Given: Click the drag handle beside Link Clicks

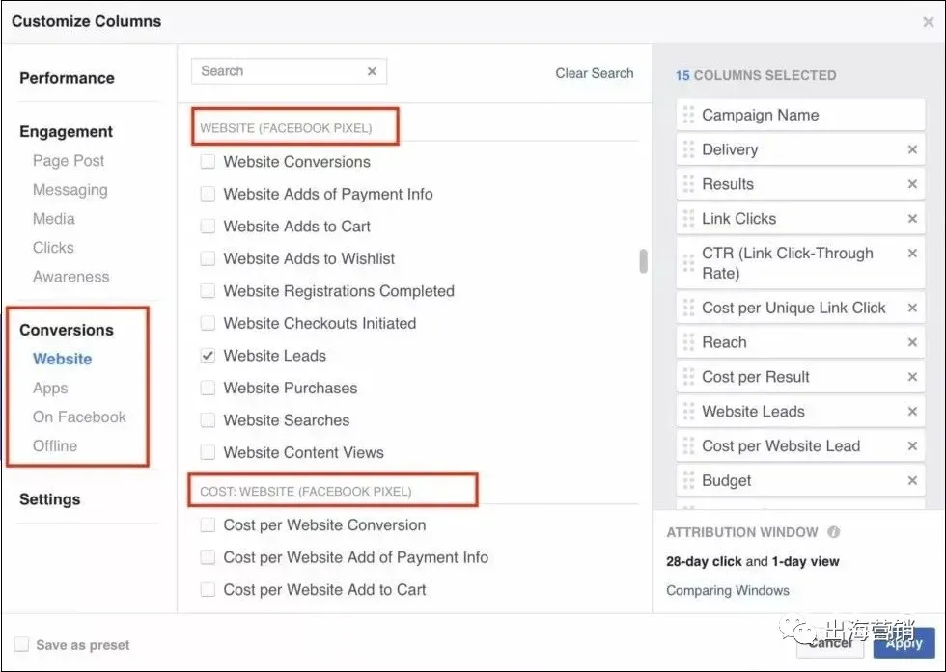Looking at the screenshot, I should pyautogui.click(x=688, y=218).
